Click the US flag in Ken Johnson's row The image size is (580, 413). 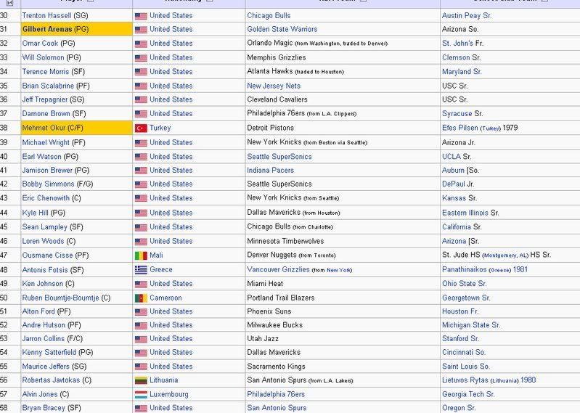(x=141, y=285)
